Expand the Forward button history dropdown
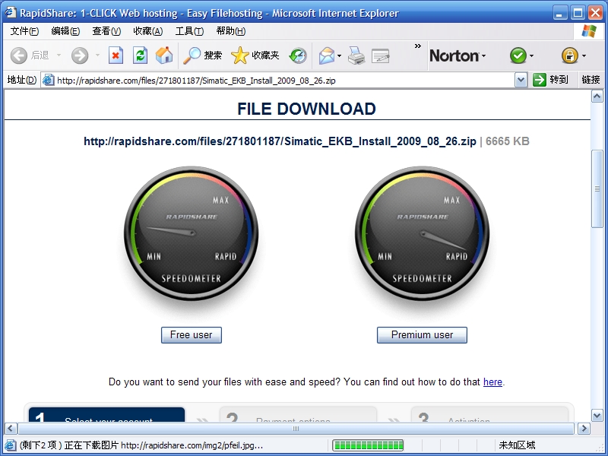Screen dimensions: 608x456 tap(97, 55)
